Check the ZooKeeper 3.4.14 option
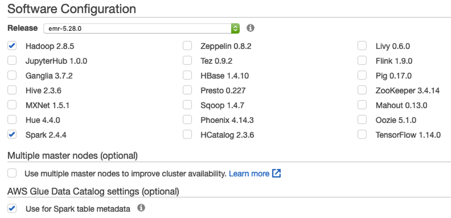451x218 pixels. click(x=362, y=90)
